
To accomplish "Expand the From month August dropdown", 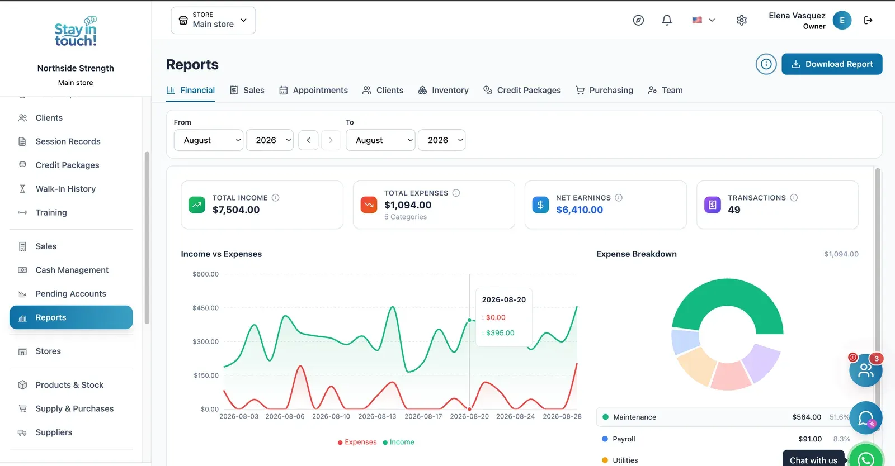I will point(209,140).
